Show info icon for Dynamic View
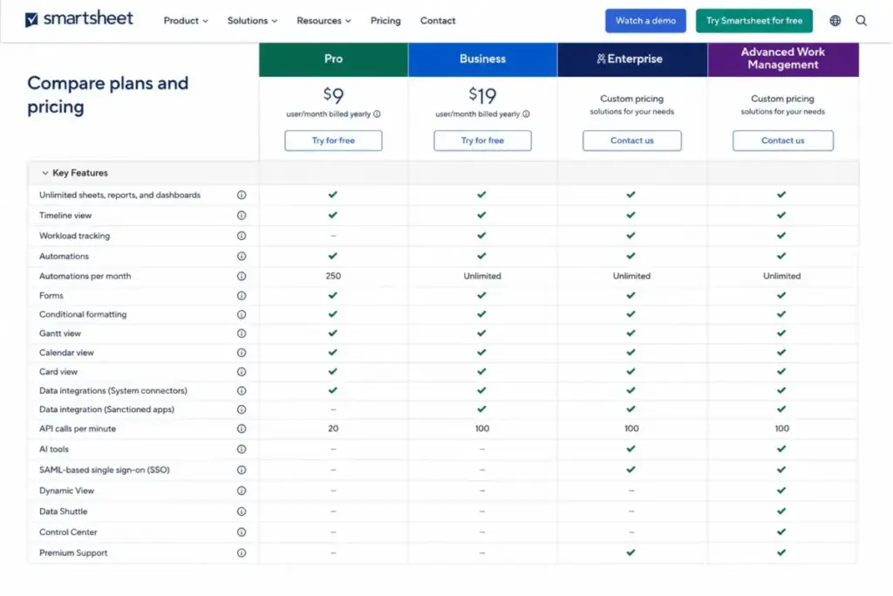This screenshot has width=893, height=596. click(x=242, y=490)
